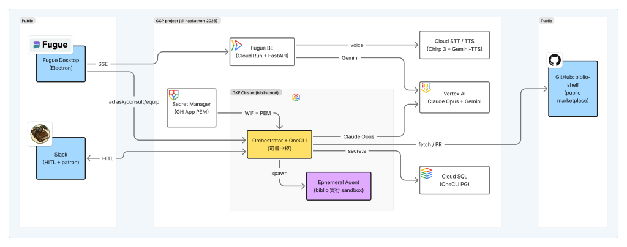Image resolution: width=627 pixels, height=247 pixels.
Task: Click the Slack avatar book icon
Action: click(x=41, y=133)
